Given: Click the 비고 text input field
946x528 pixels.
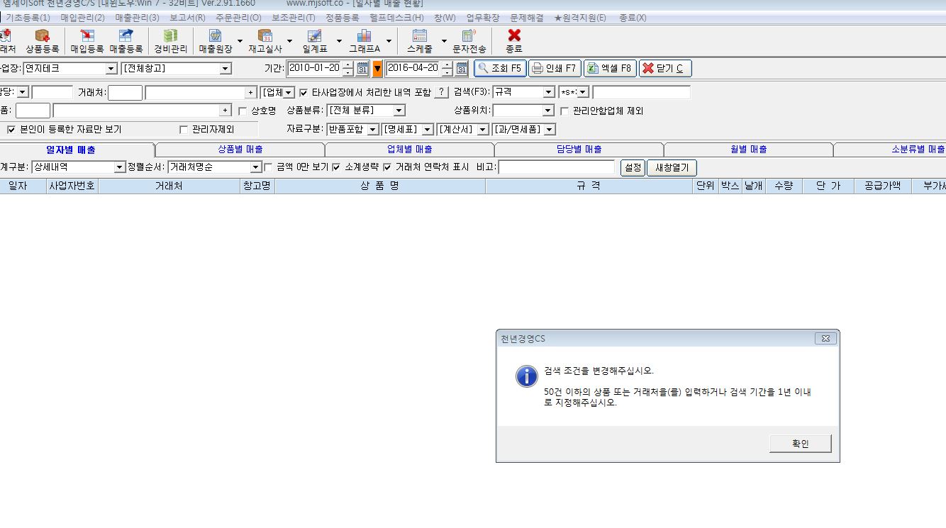Looking at the screenshot, I should [x=557, y=167].
